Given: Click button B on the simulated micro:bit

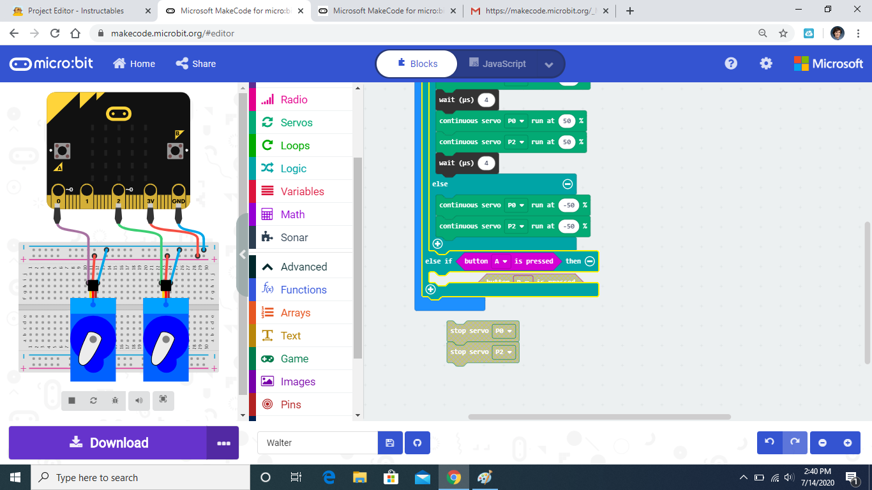Looking at the screenshot, I should [174, 151].
